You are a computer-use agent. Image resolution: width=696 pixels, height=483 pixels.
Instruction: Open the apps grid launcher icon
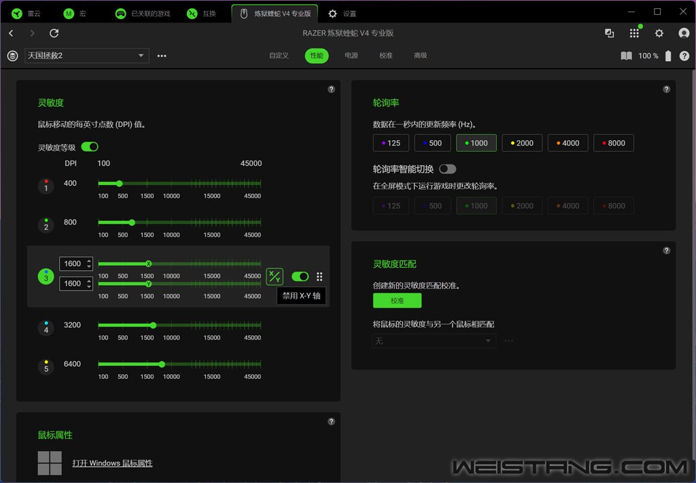(x=634, y=33)
